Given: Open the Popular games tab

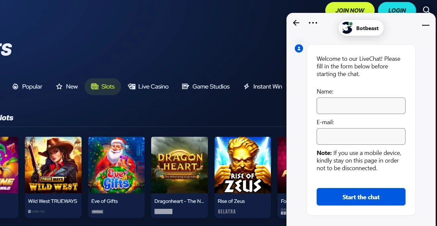Looking at the screenshot, I should click(x=27, y=87).
